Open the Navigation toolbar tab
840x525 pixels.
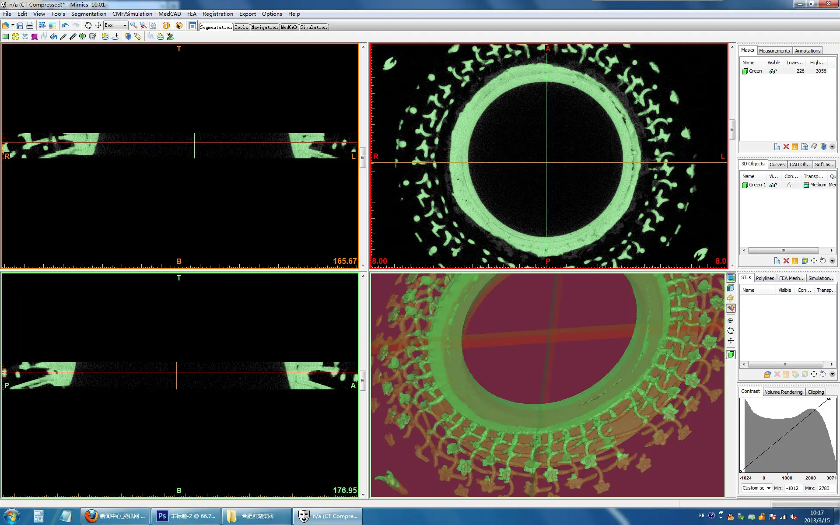(264, 27)
